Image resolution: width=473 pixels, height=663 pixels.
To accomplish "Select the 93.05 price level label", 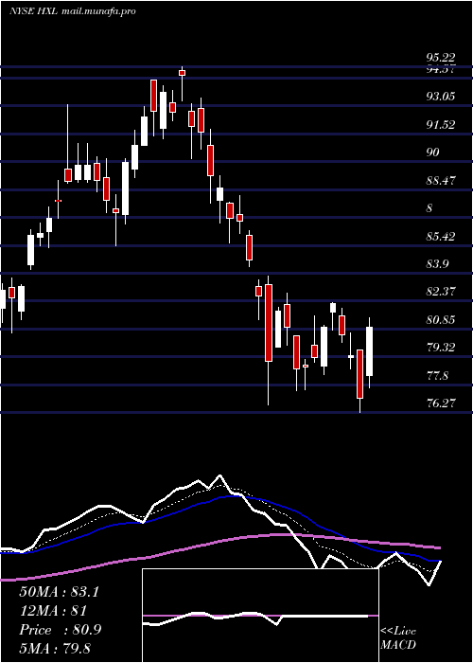I will point(441,97).
